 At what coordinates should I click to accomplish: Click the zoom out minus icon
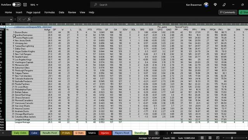point(224,138)
